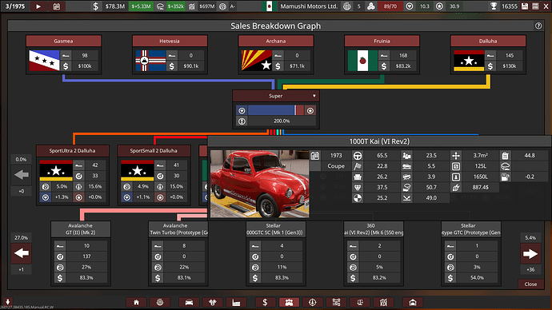The height and width of the screenshot is (310, 552).
Task: Click the globe icon beside Mamushi Motors
Action: click(x=347, y=6)
